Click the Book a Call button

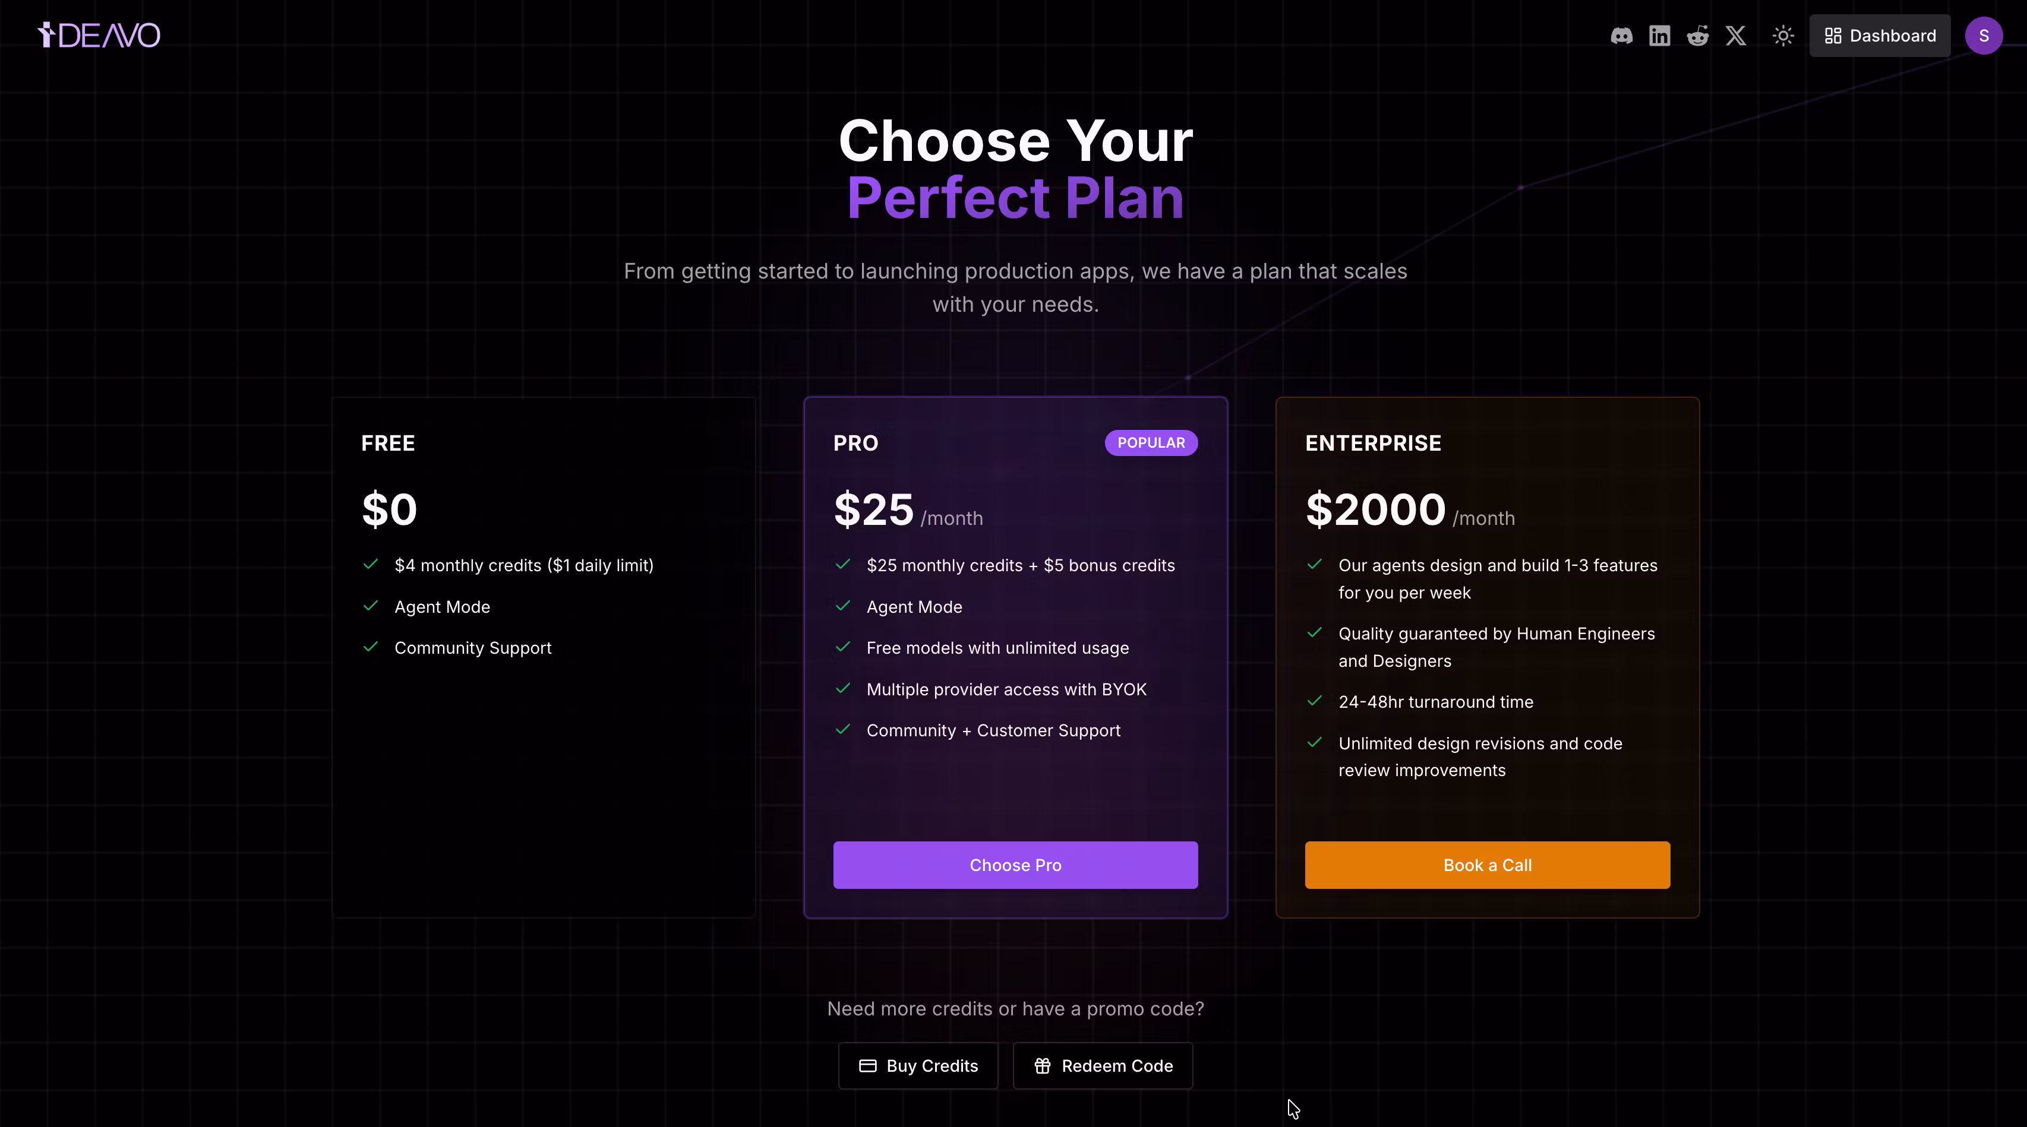tap(1487, 865)
